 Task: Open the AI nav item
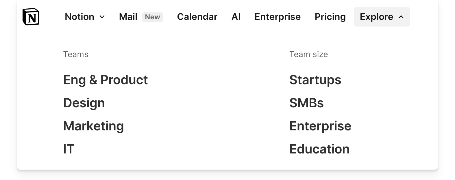(x=236, y=17)
